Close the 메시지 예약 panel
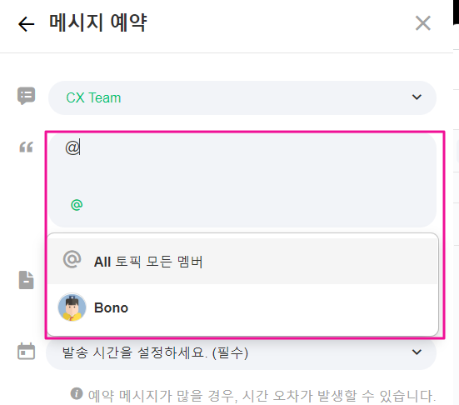 tap(422, 23)
